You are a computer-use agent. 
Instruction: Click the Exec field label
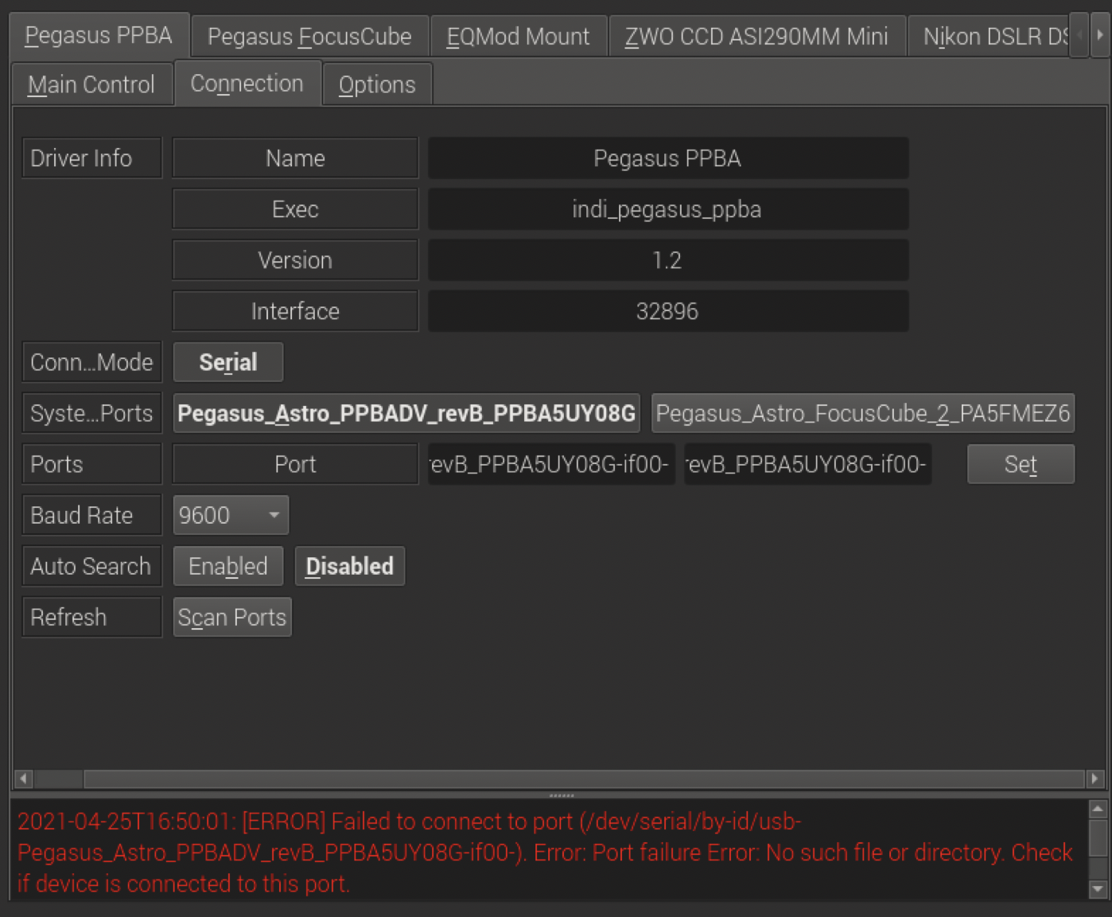[295, 209]
